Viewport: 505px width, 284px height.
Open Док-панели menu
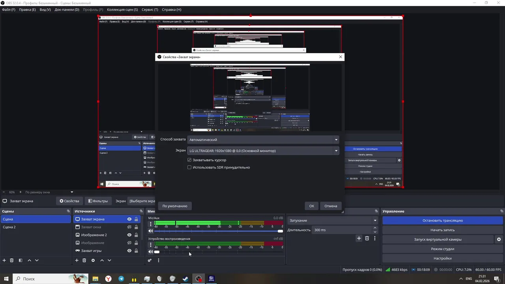(x=67, y=9)
